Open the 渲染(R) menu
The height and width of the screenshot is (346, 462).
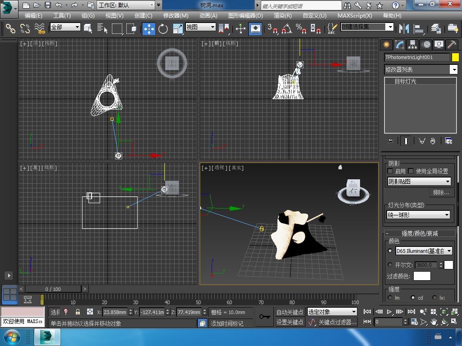282,15
